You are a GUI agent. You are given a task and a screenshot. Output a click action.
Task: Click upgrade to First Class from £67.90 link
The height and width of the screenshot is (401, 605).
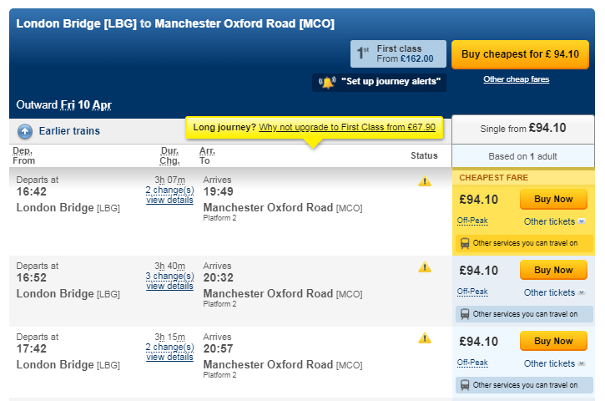point(346,128)
